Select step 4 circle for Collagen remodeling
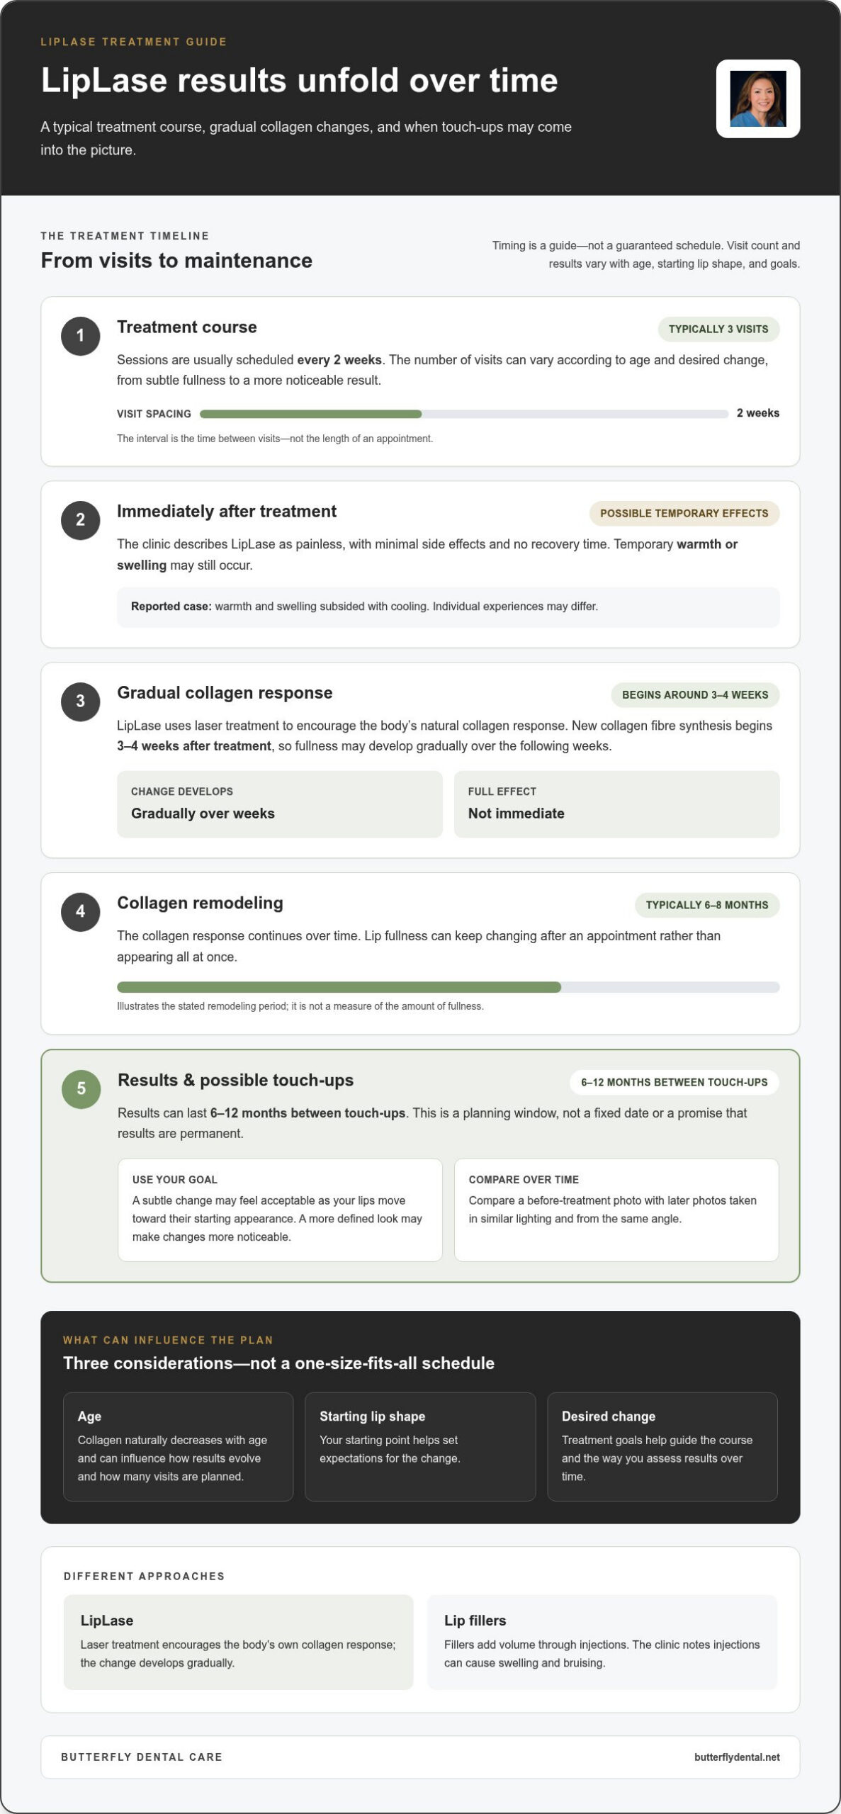Image resolution: width=841 pixels, height=1814 pixels. pyautogui.click(x=80, y=912)
